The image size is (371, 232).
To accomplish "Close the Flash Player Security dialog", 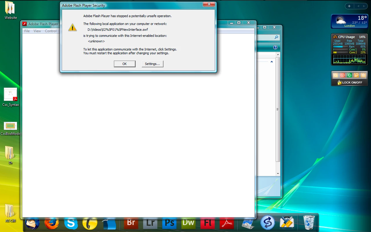I will pos(209,4).
